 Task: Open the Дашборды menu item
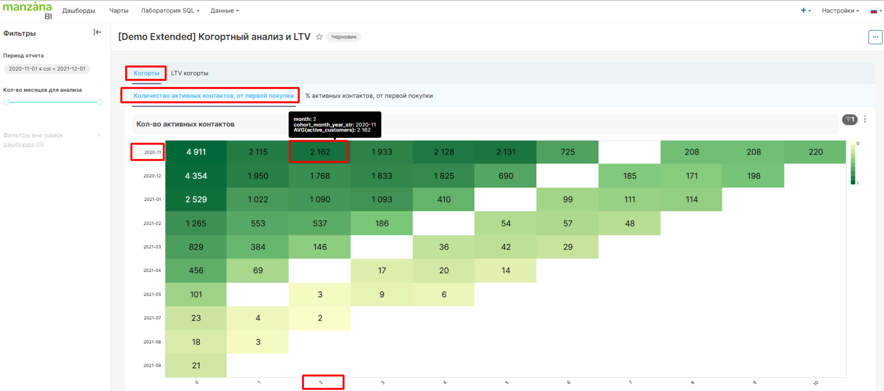(x=79, y=10)
